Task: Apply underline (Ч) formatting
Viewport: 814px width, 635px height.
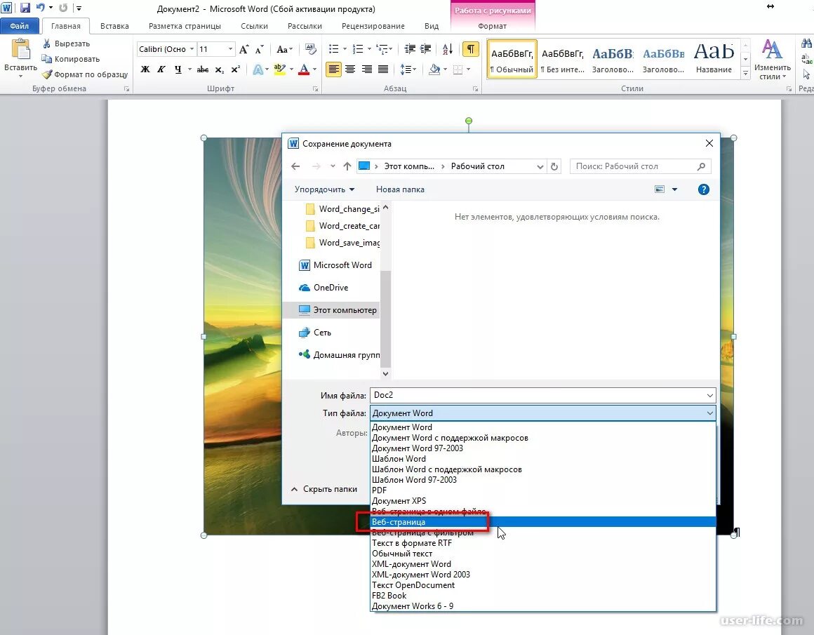Action: click(178, 69)
